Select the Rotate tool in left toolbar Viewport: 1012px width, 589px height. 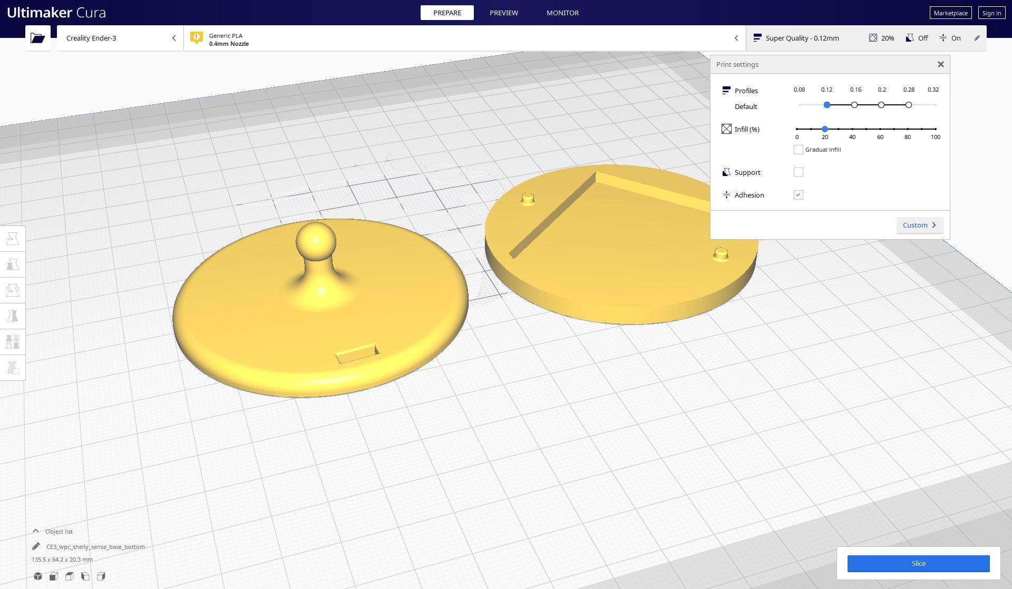pyautogui.click(x=13, y=290)
